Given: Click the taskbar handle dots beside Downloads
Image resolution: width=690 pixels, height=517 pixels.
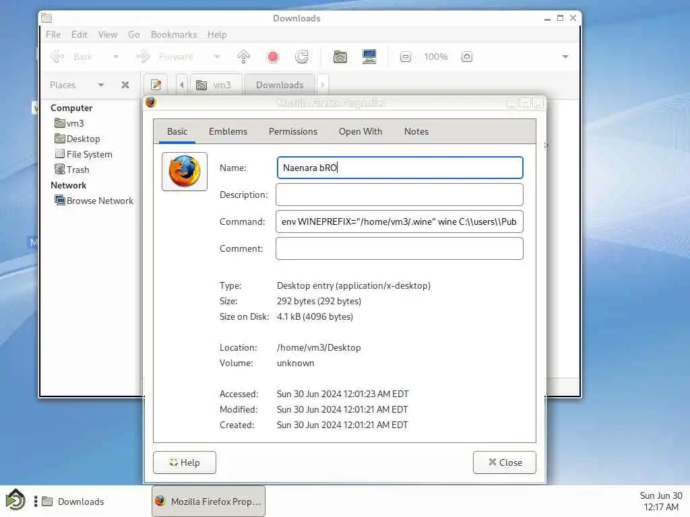Looking at the screenshot, I should [x=36, y=501].
